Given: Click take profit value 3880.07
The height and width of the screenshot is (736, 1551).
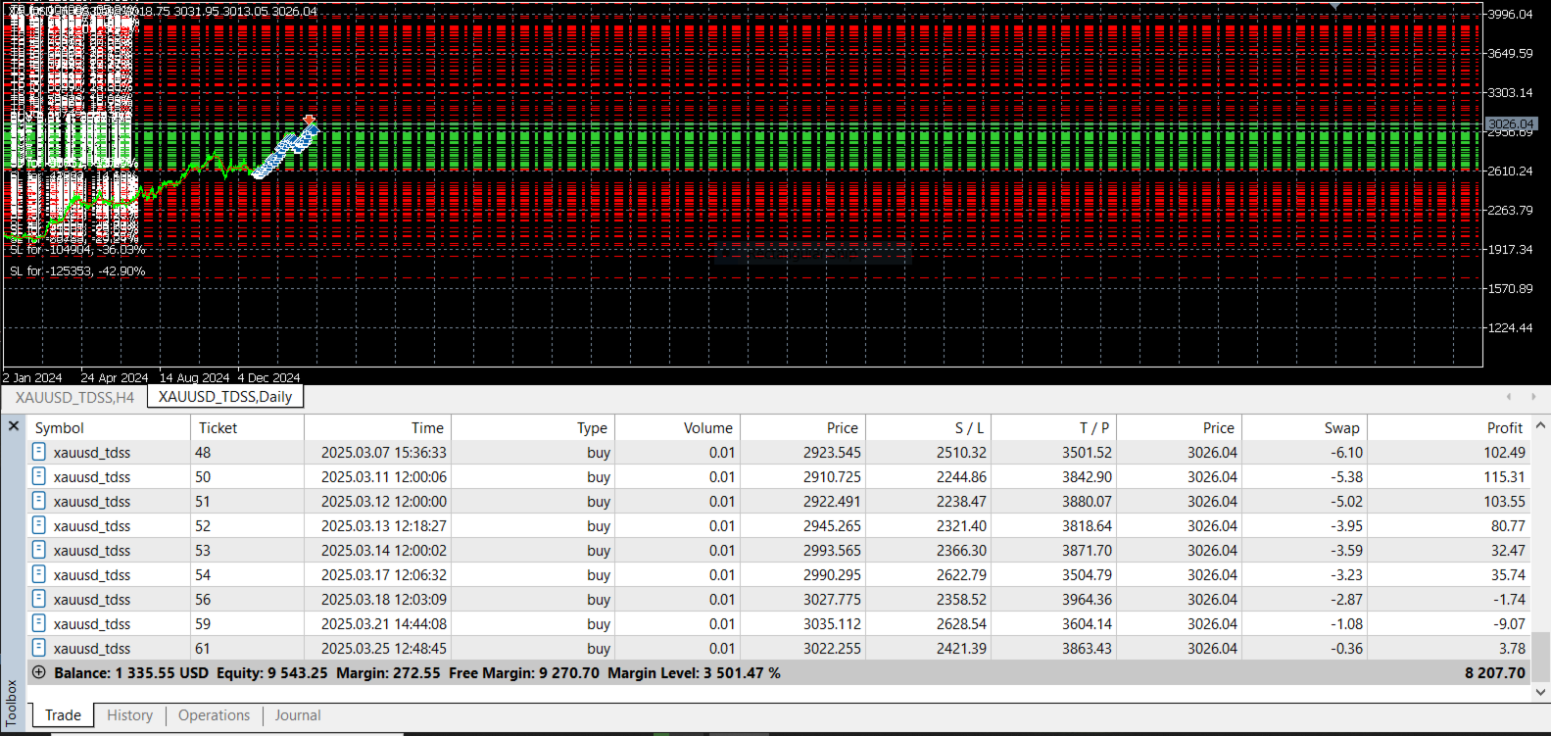Looking at the screenshot, I should click(x=1088, y=501).
